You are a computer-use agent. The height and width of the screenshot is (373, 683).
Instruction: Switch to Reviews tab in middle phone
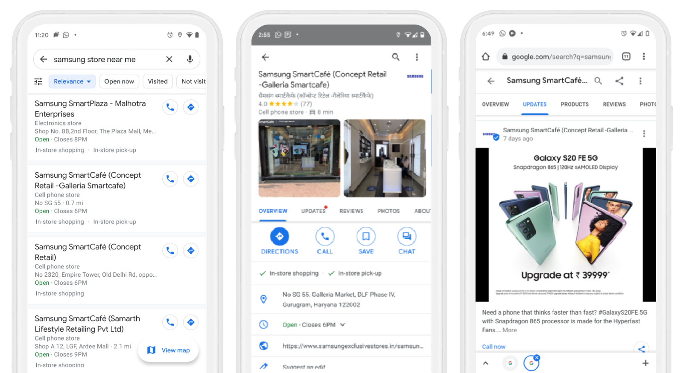351,211
